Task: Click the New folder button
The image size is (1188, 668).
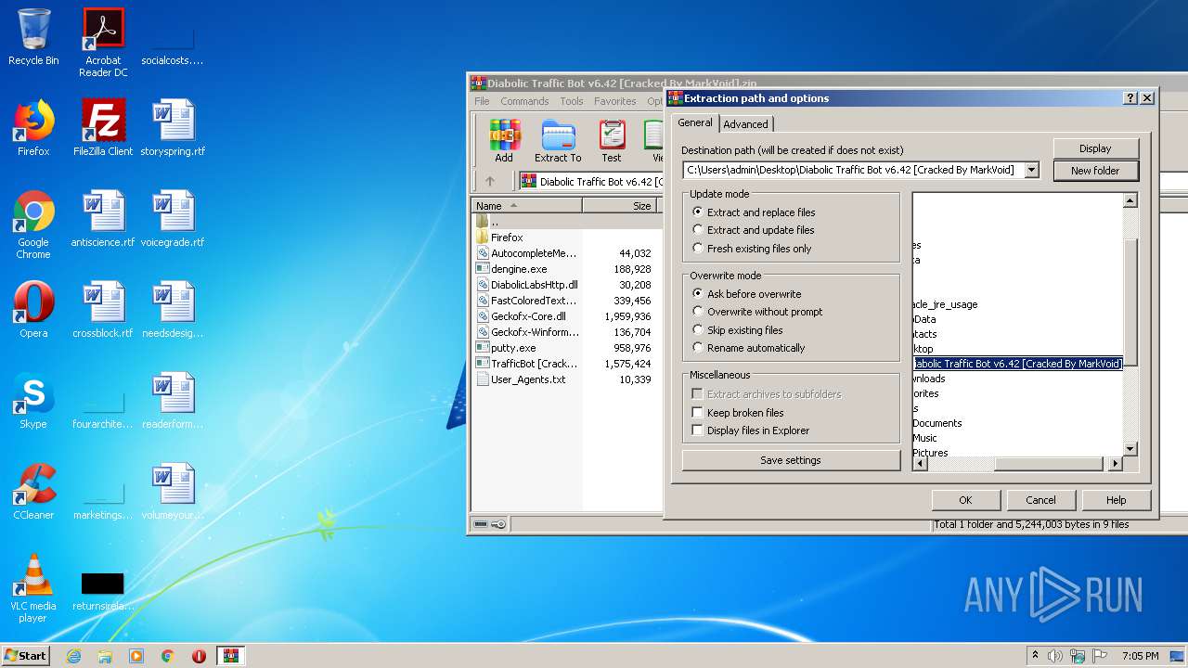Action: [1095, 171]
